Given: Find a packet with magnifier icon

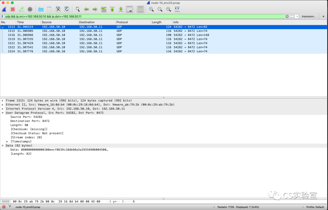Looking at the screenshot, I should (x=78, y=9).
